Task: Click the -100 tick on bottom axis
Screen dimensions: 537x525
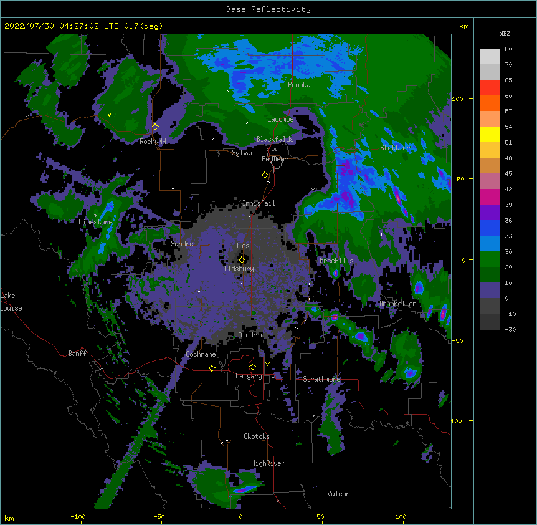Action: click(x=78, y=517)
